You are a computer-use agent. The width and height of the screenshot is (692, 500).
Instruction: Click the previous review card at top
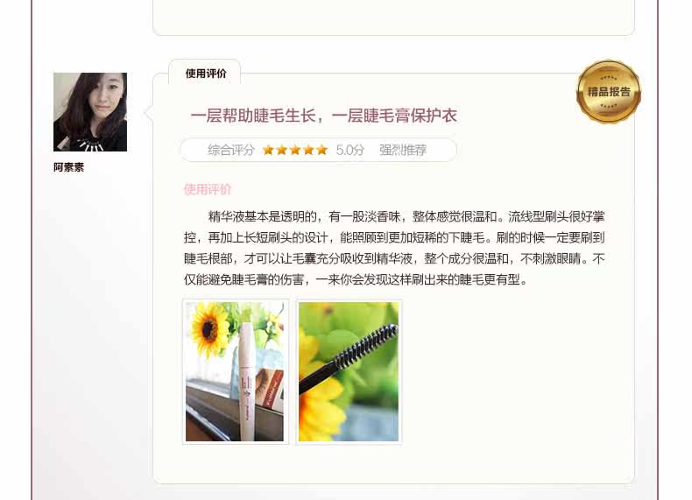pos(393,18)
